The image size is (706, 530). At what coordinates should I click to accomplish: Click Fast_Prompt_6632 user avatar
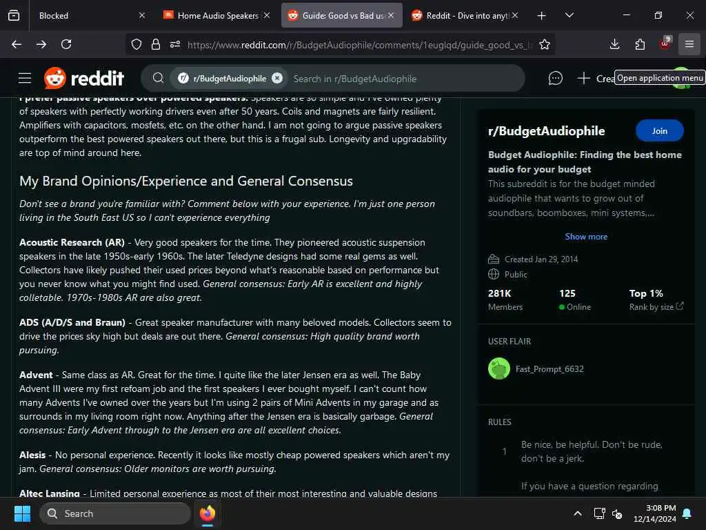coord(499,369)
